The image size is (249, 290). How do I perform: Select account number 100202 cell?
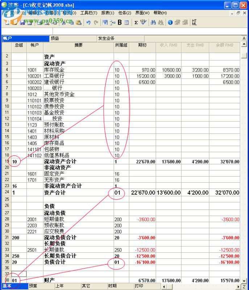click(x=35, y=82)
